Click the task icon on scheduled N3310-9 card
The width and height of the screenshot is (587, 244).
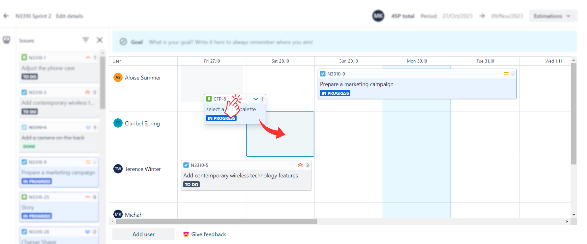tap(323, 74)
